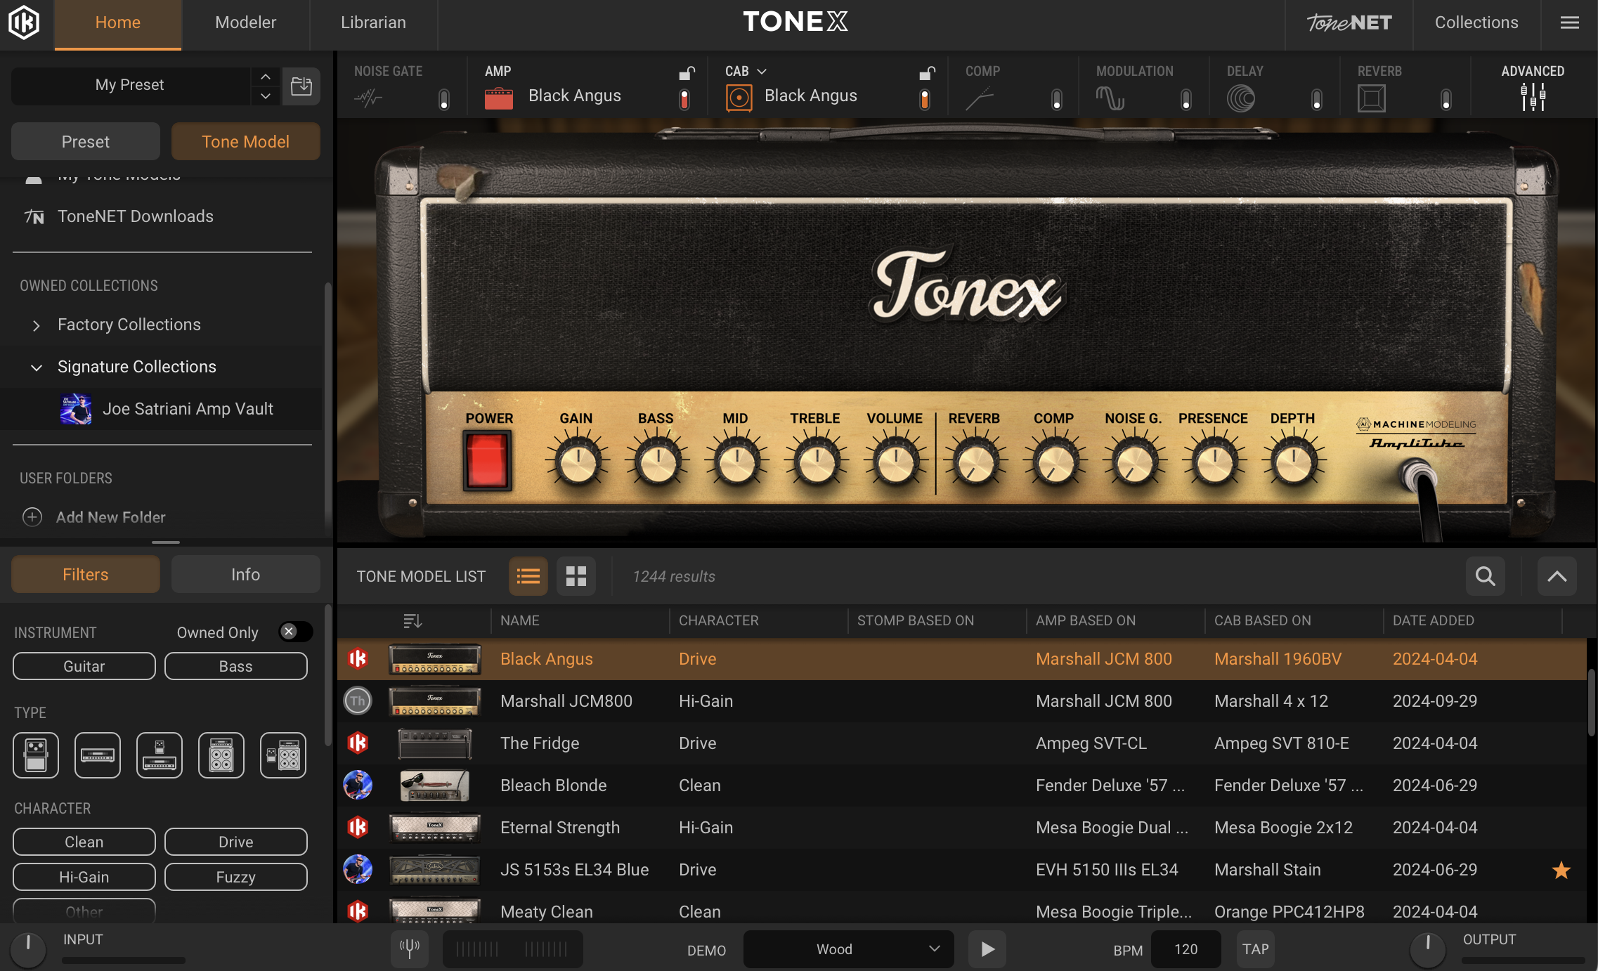Click the ADVANCED panel icon in toolbar
1598x971 pixels.
pos(1533,93)
